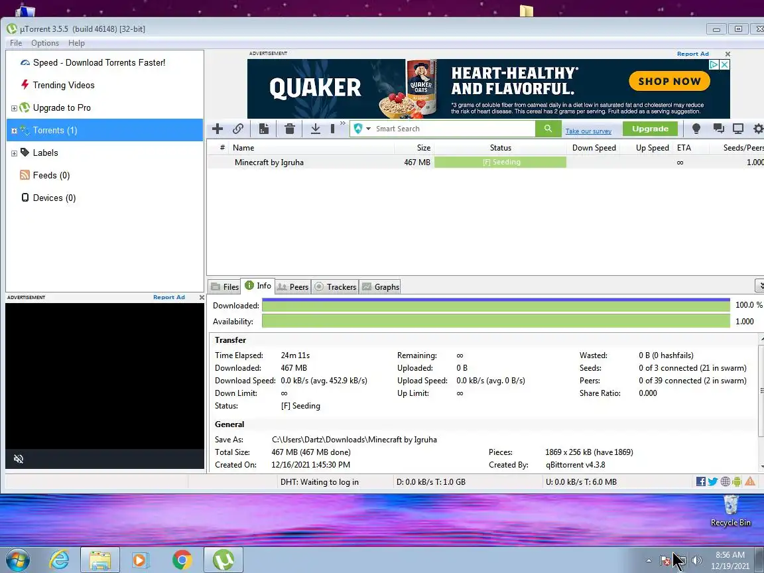Click Windows Media Player taskbar icon
This screenshot has height=573, width=764.
pyautogui.click(x=141, y=560)
